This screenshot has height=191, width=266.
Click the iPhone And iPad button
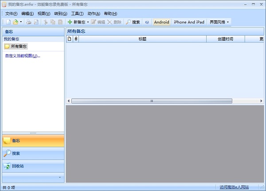(x=189, y=22)
